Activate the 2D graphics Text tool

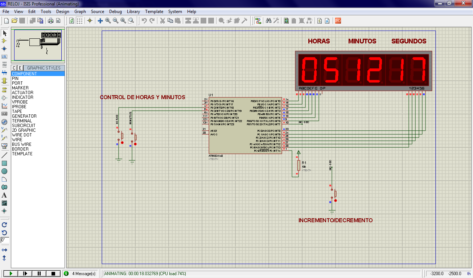coord(5,195)
